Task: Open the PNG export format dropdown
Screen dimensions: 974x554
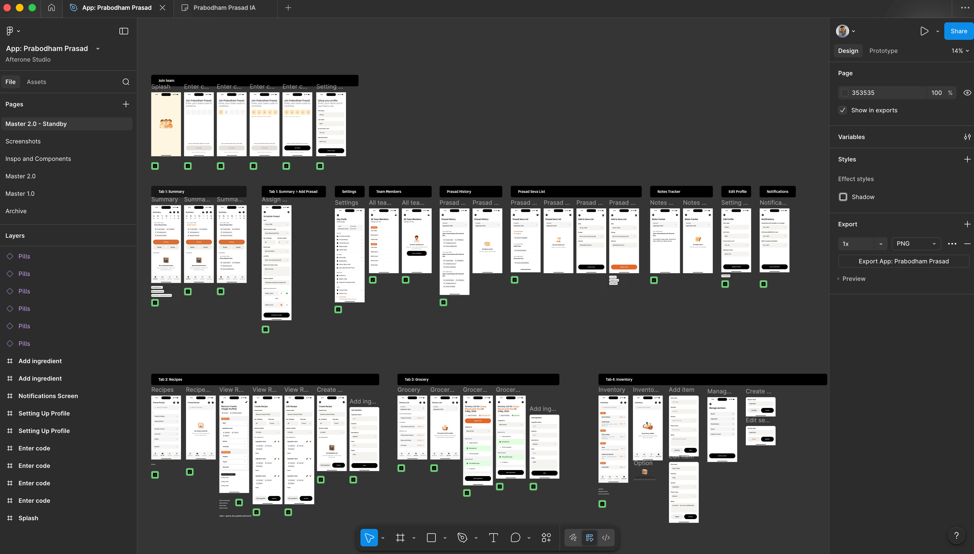Action: pos(916,243)
